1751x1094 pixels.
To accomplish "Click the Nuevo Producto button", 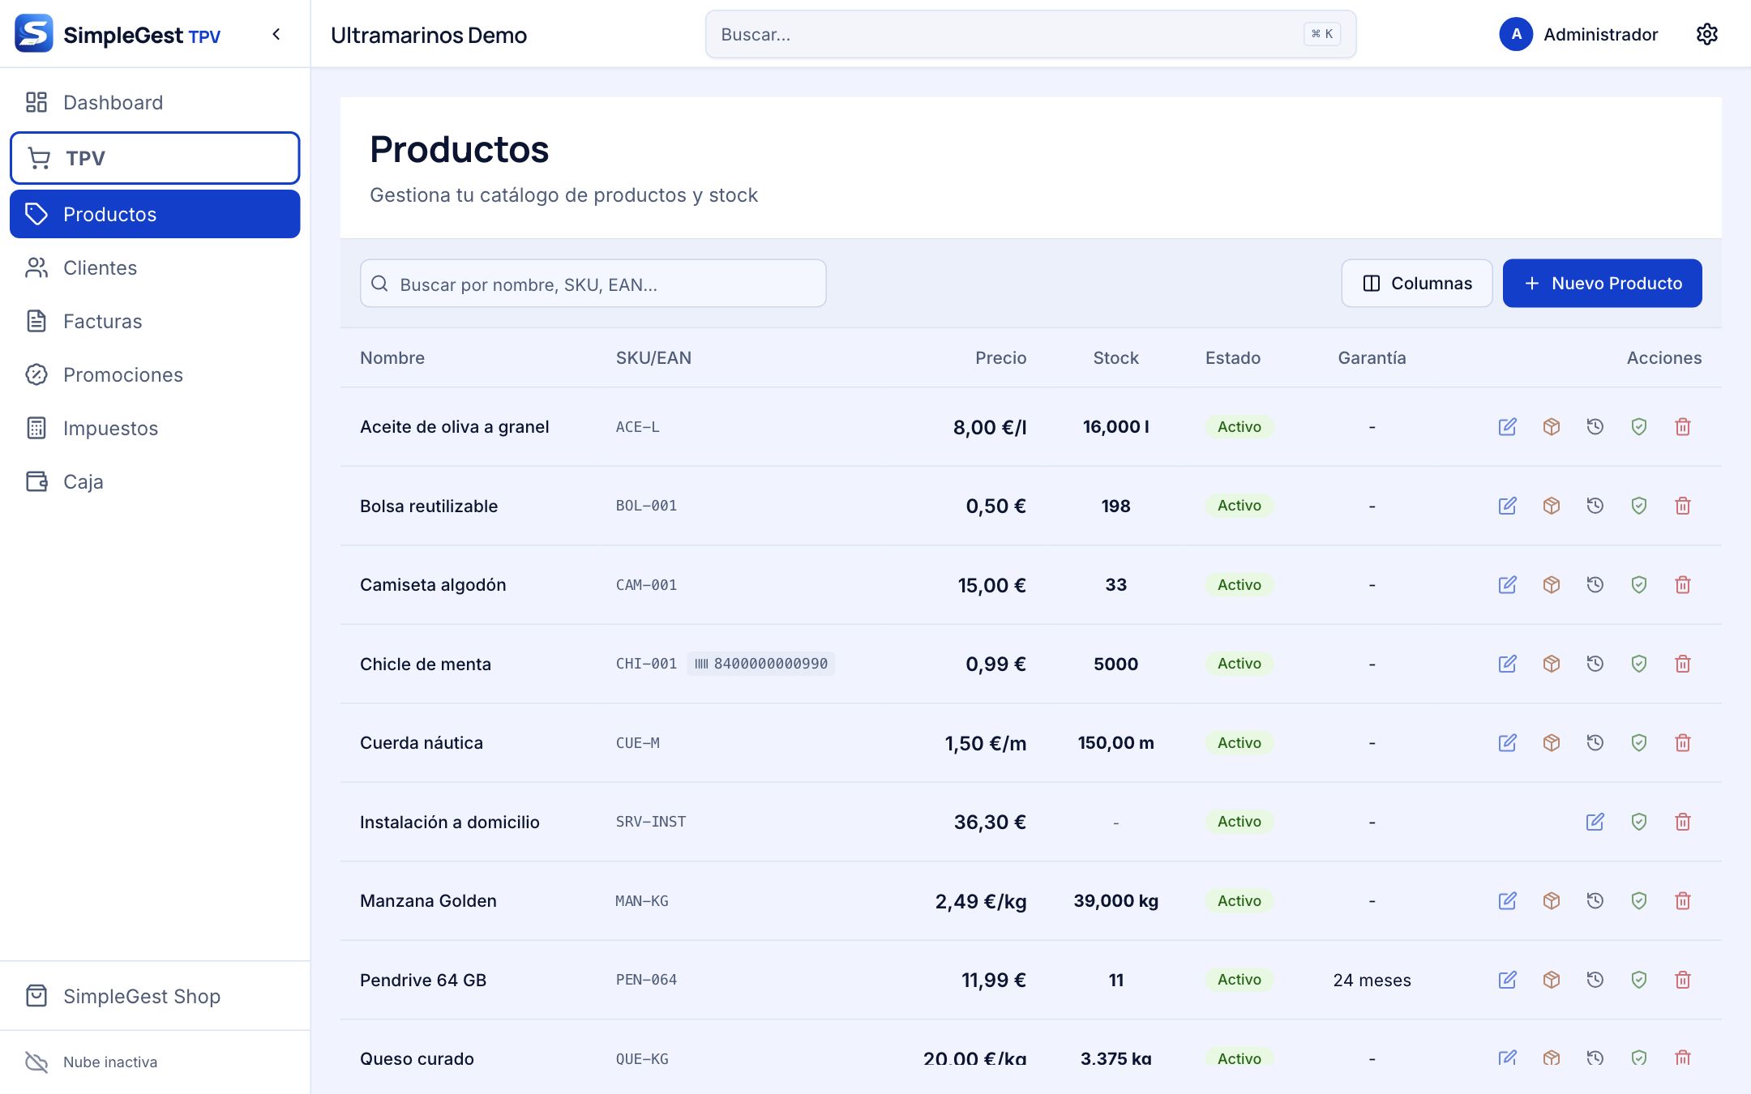I will tap(1602, 283).
